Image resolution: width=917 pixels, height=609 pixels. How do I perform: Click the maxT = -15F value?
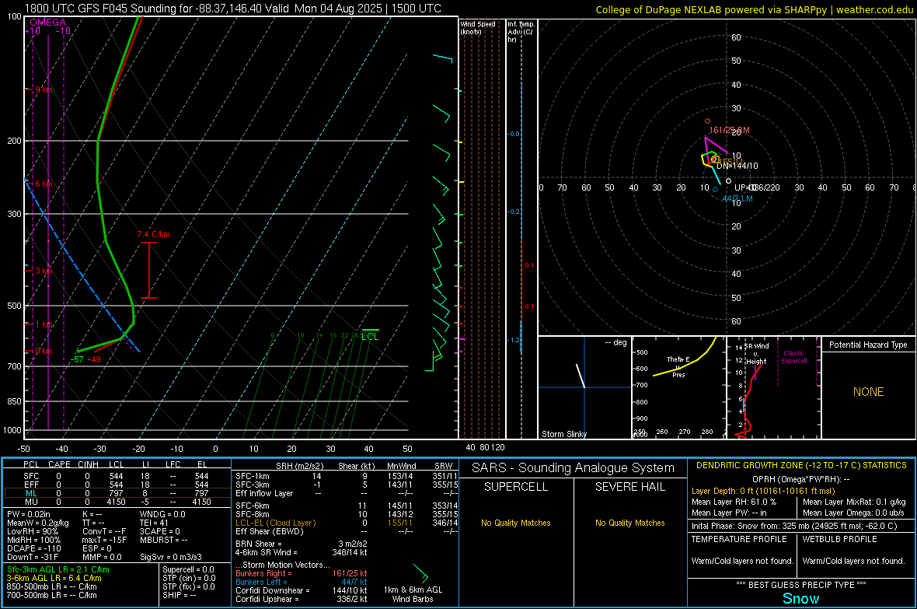coord(105,540)
